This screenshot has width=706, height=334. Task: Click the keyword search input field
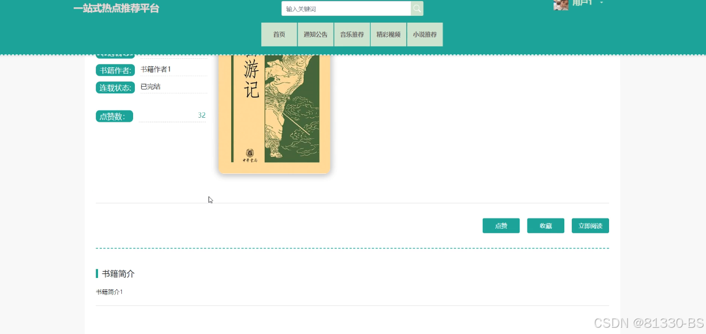pos(346,8)
